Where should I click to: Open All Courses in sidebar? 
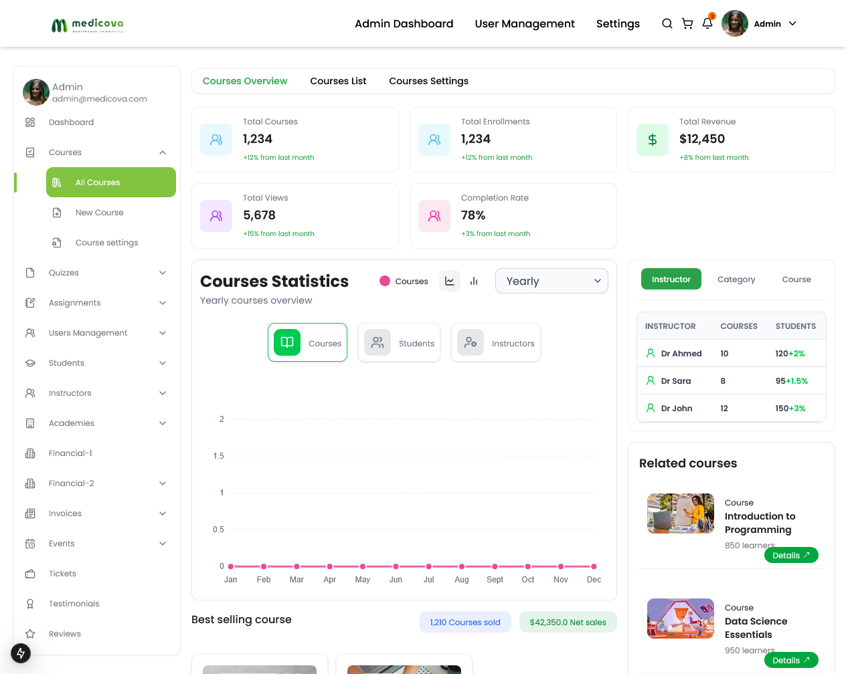[x=111, y=182]
